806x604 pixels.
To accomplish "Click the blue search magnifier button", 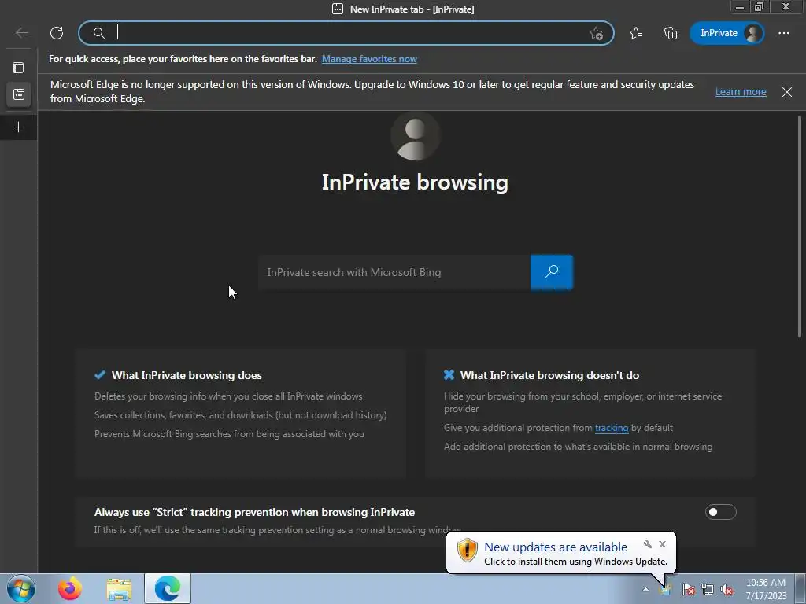I will [552, 271].
